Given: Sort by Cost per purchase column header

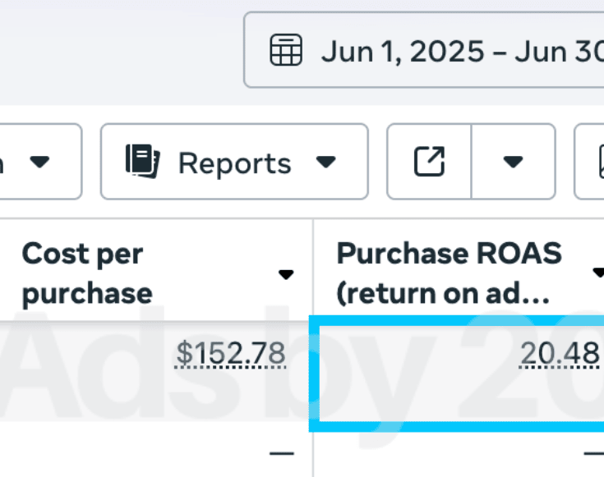Looking at the screenshot, I should pos(86,273).
